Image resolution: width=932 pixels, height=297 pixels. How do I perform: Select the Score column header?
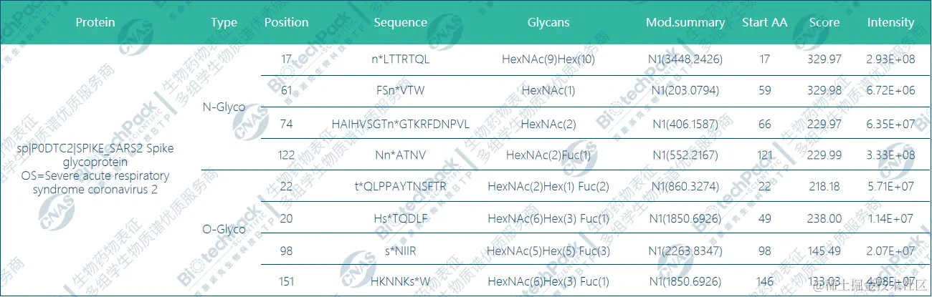(x=824, y=22)
